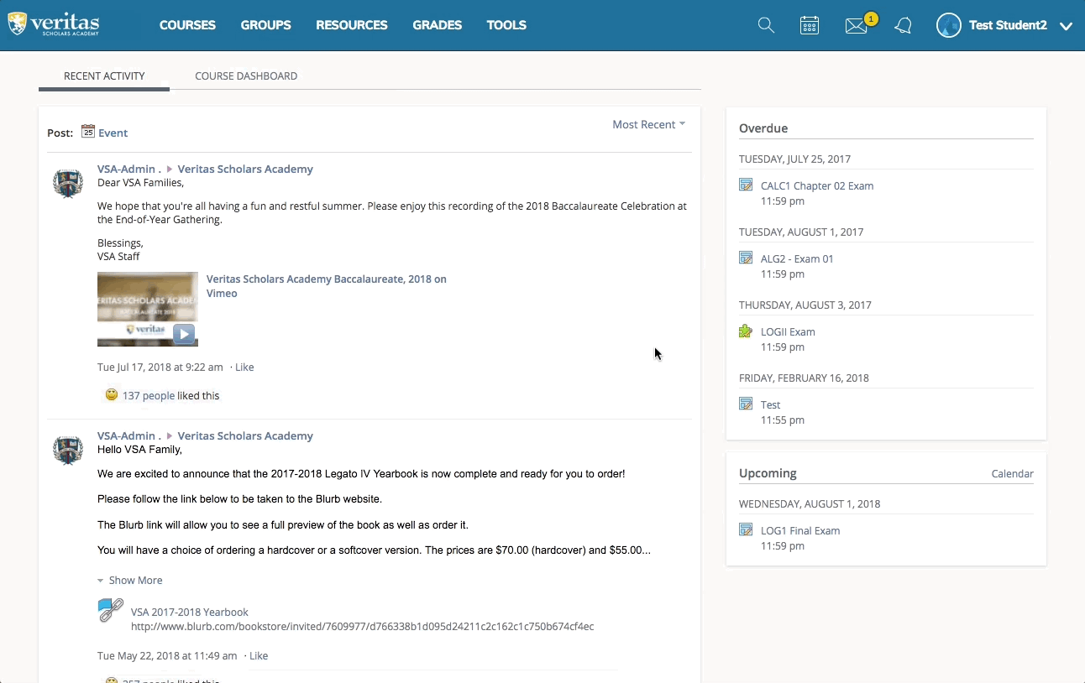Click the Veritas Scholars Academy logo
Viewport: 1085px width, 683px height.
tap(54, 24)
